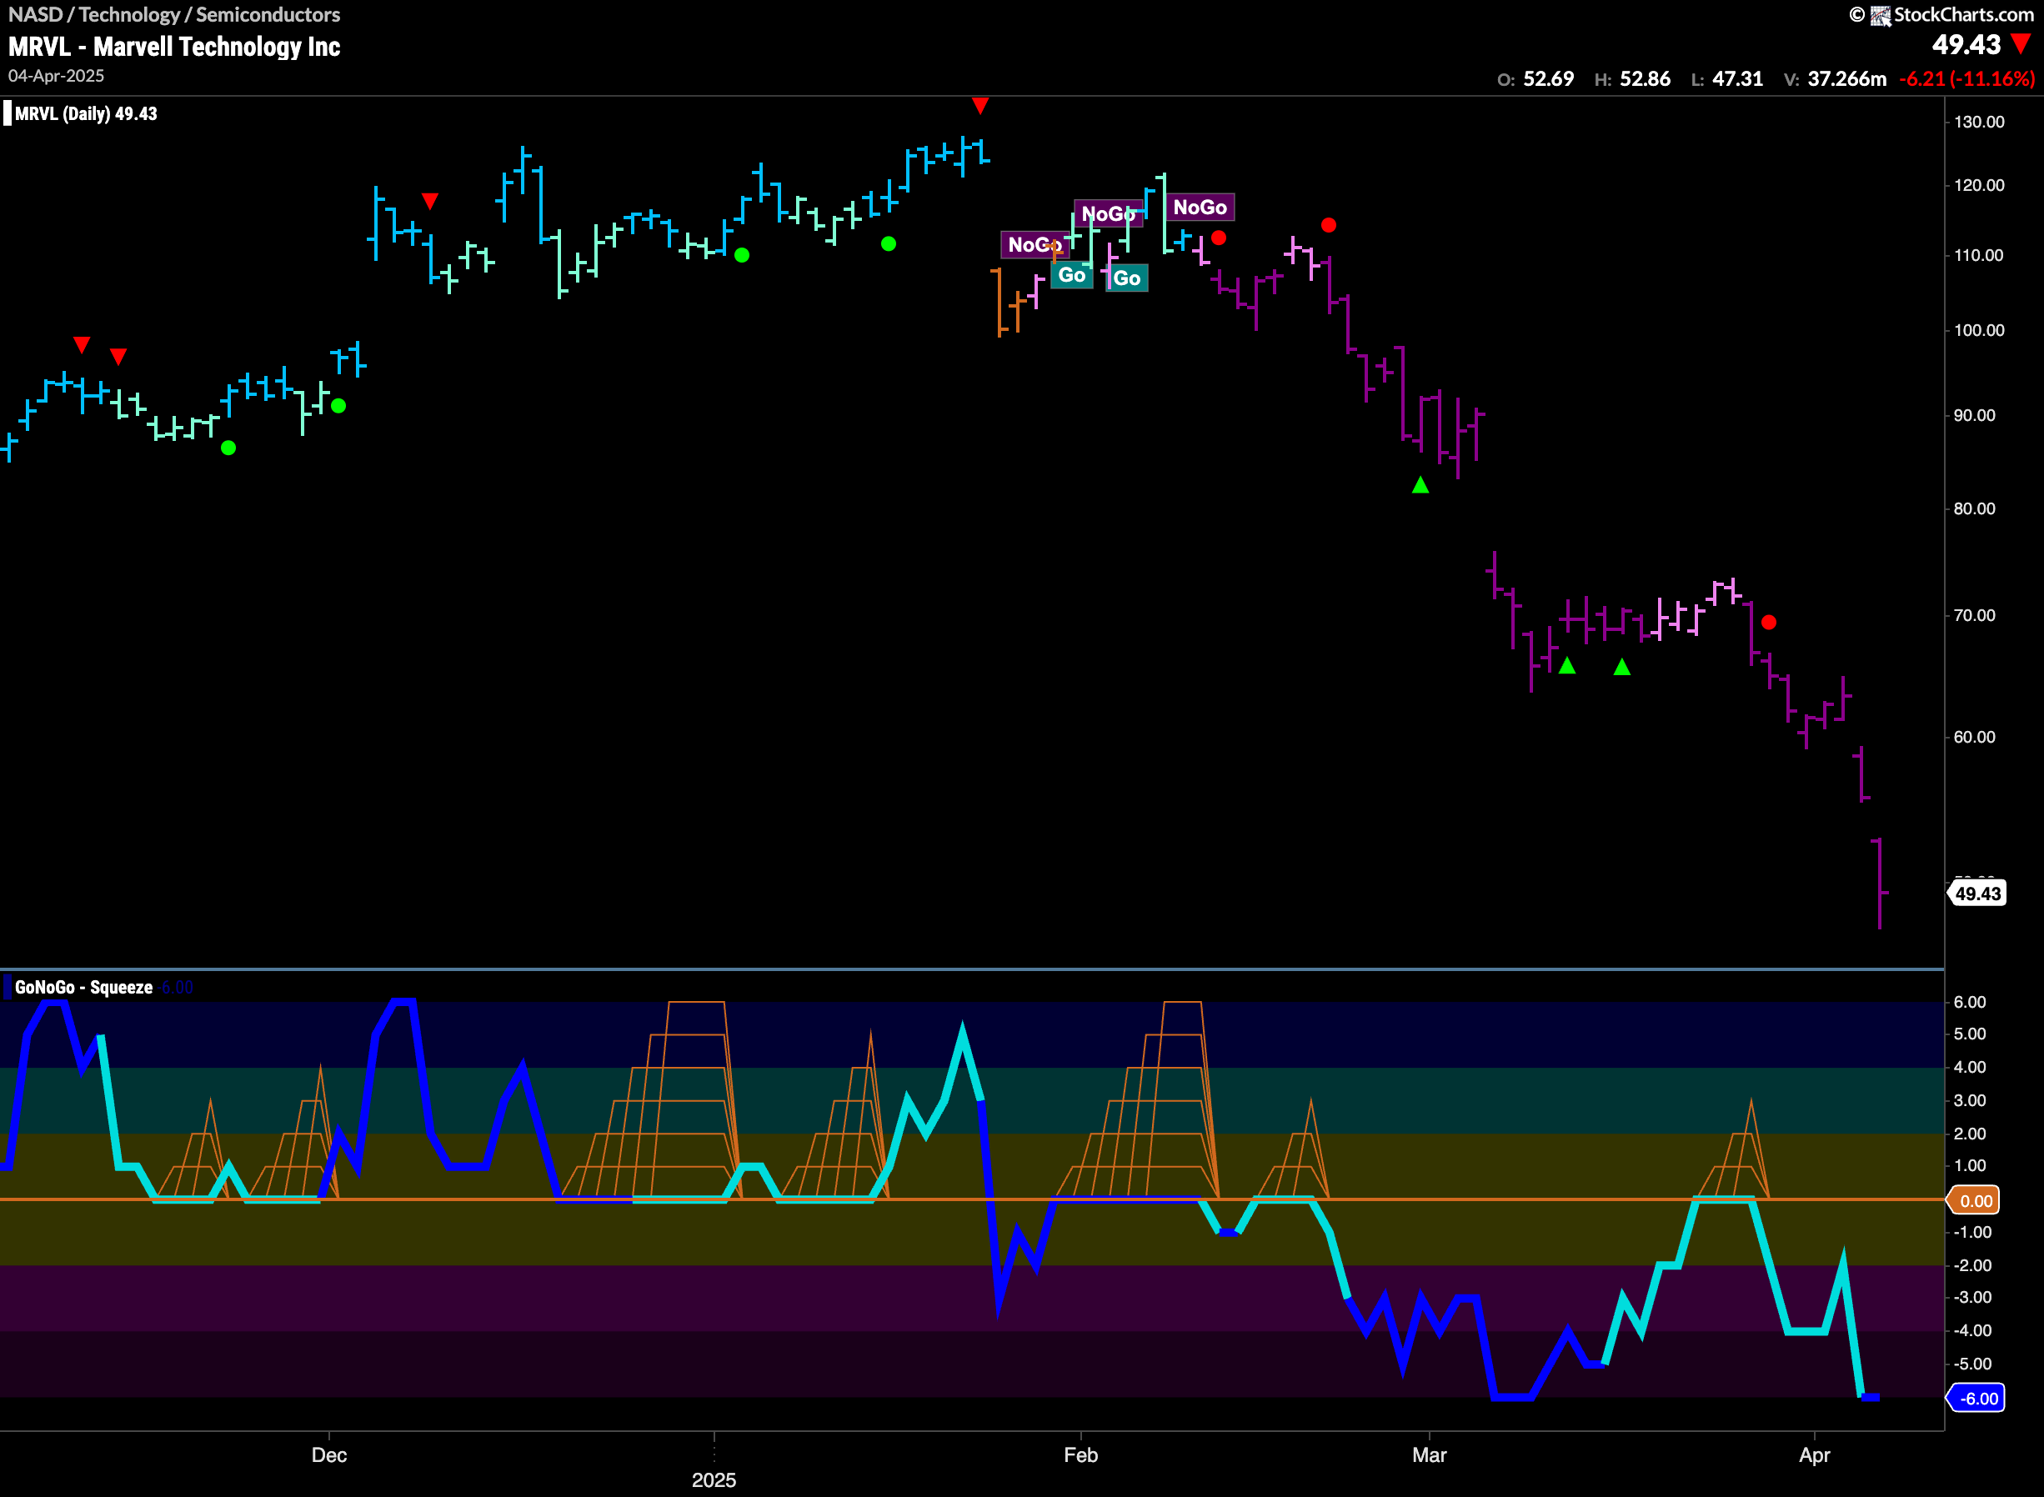This screenshot has width=2044, height=1497.
Task: Click the low value 47.31
Action: [1738, 79]
